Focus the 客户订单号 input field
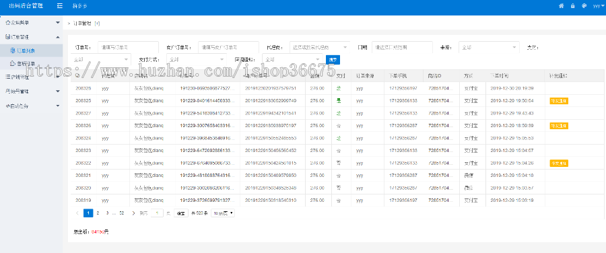 point(228,48)
